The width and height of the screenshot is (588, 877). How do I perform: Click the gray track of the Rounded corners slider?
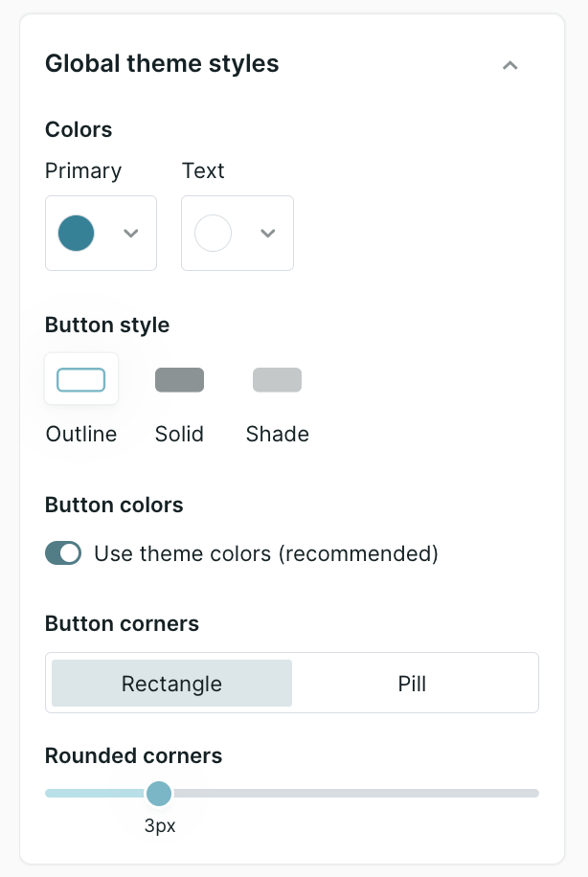[355, 793]
